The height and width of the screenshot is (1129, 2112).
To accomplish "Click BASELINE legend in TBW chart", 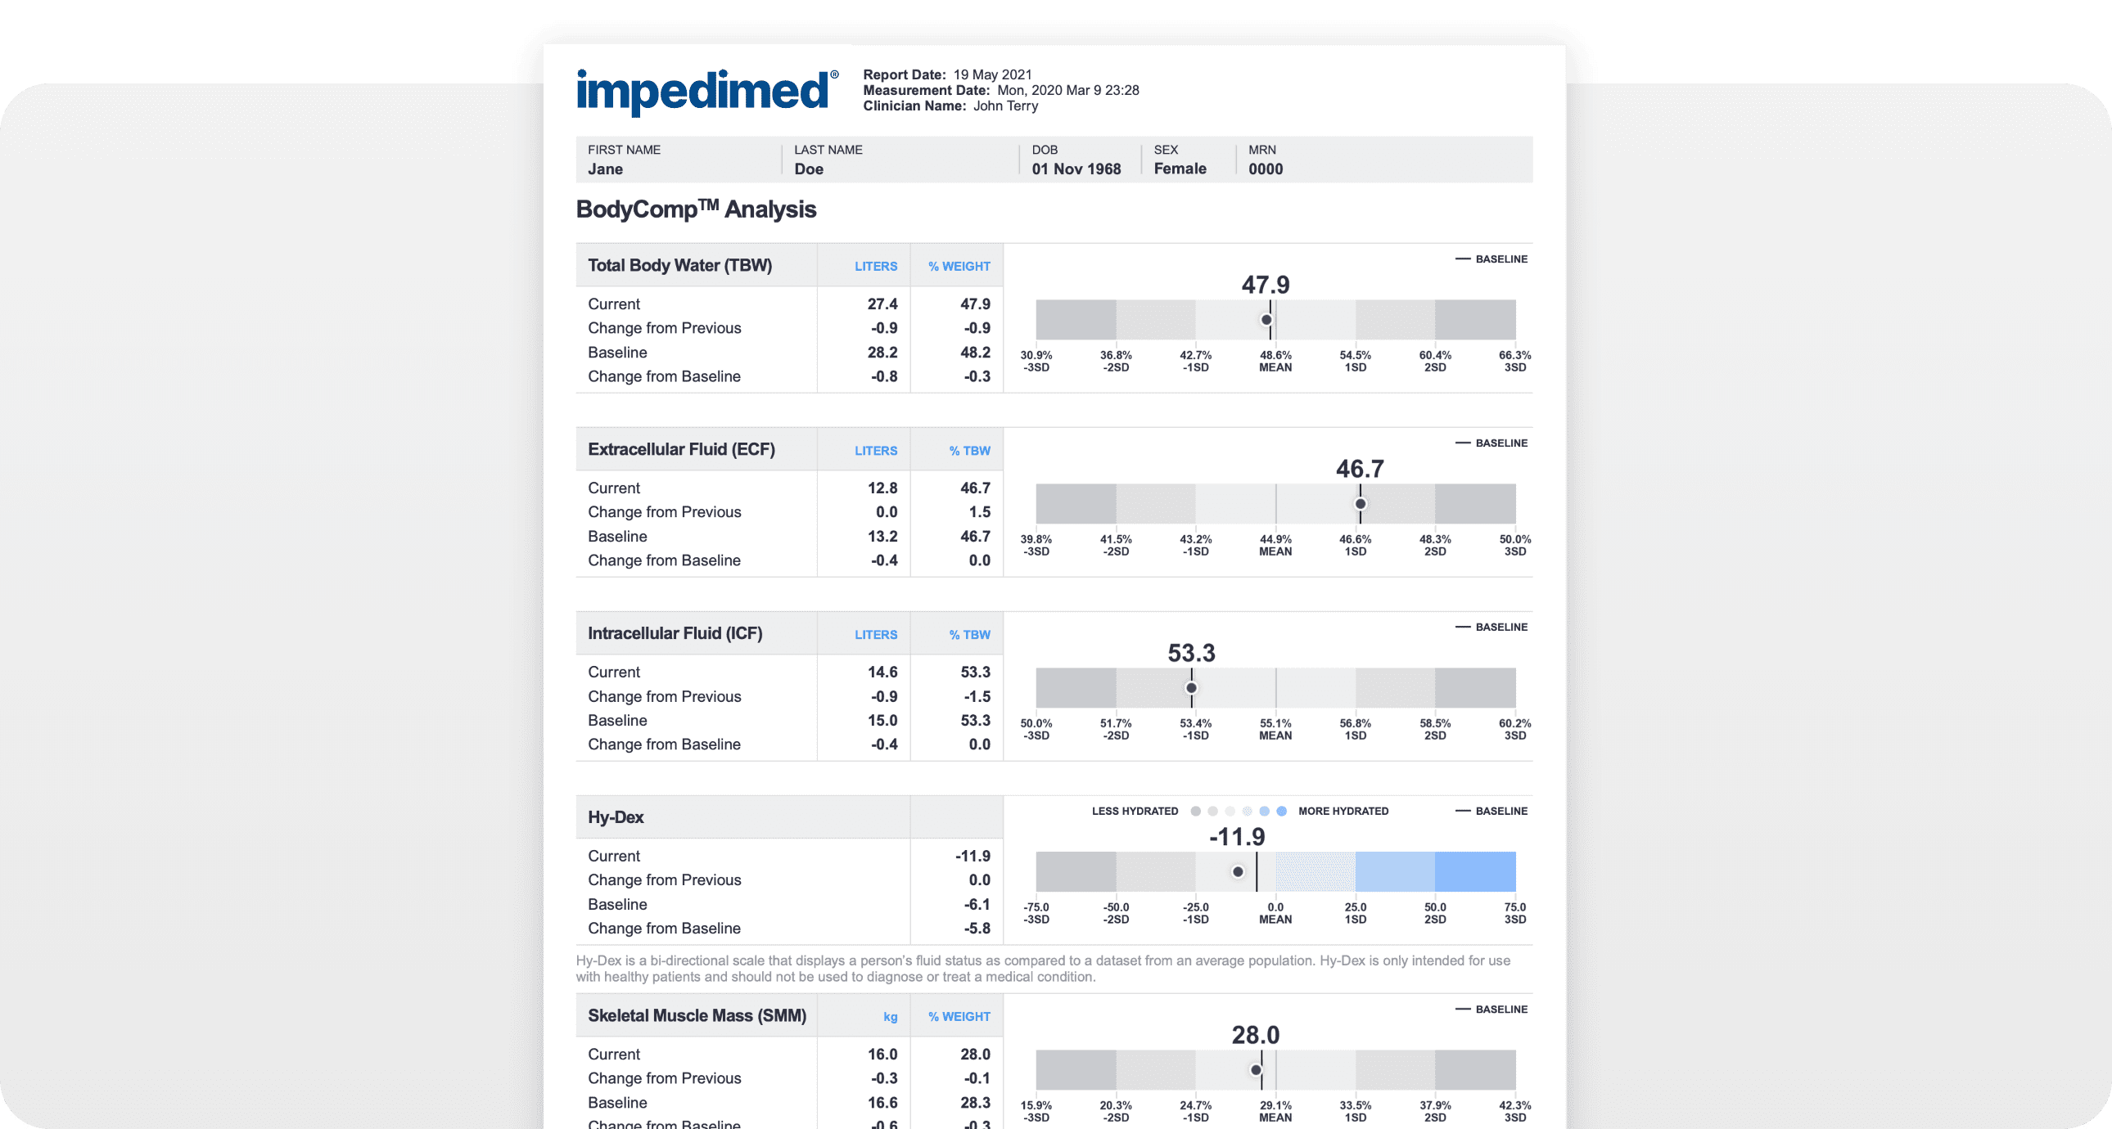I will pos(1491,259).
